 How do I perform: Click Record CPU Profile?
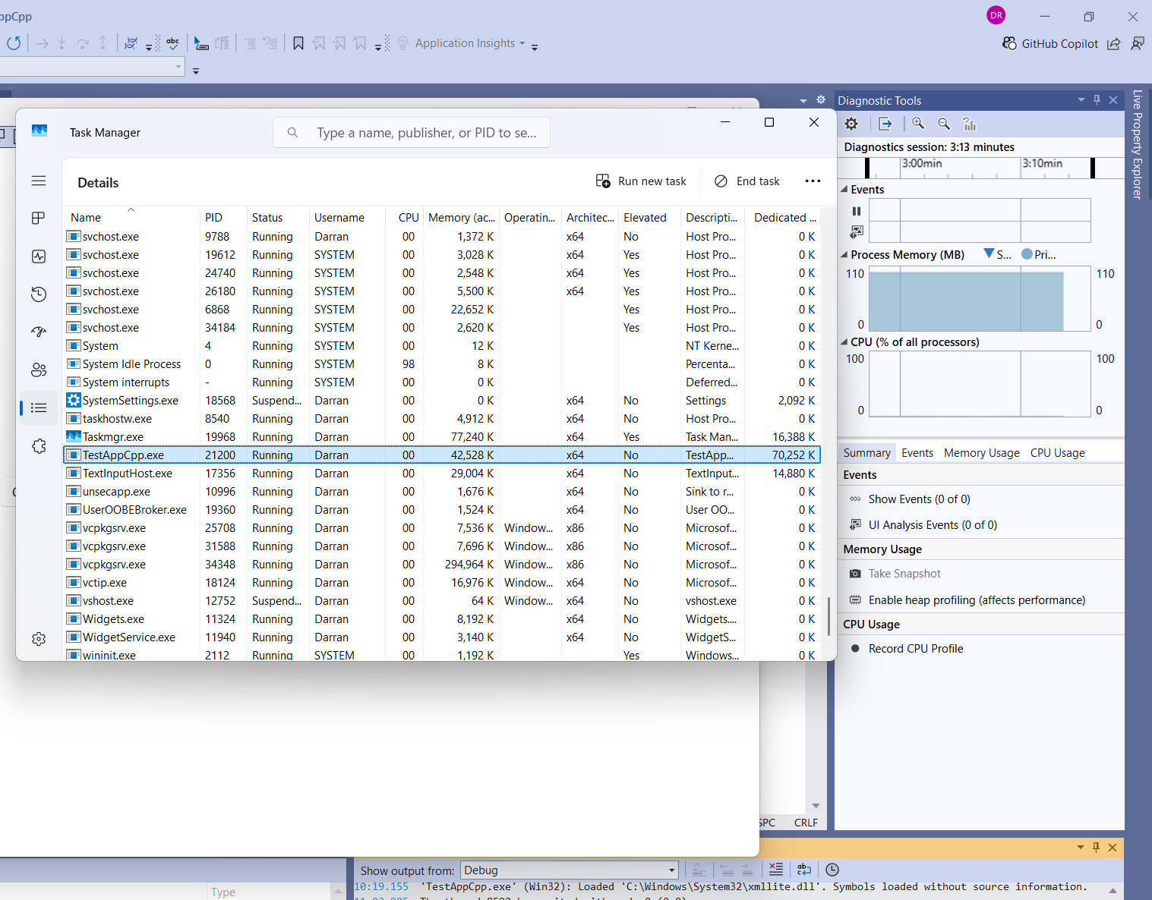point(916,649)
